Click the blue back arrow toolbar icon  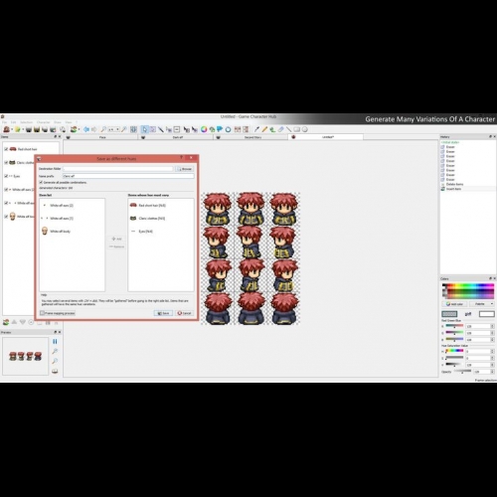pyautogui.click(x=86, y=129)
